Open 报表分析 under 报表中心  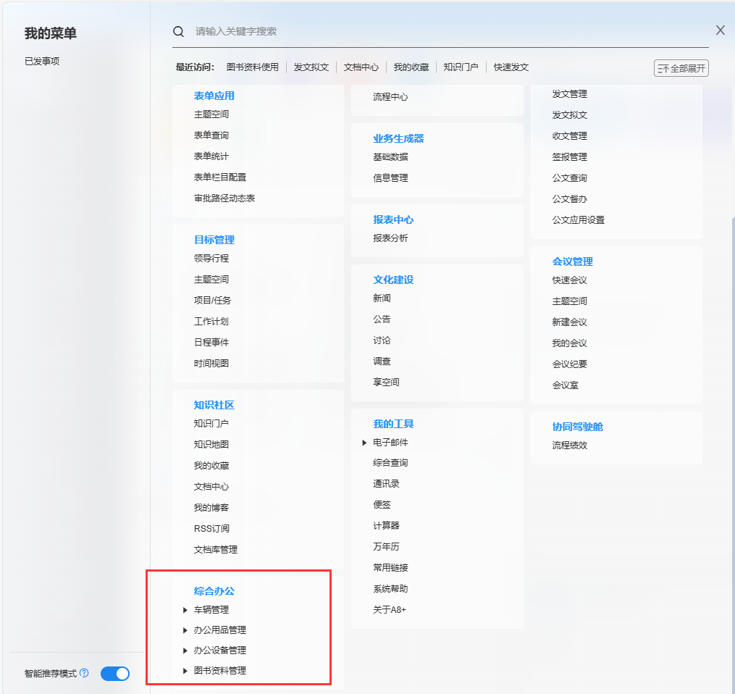(390, 238)
